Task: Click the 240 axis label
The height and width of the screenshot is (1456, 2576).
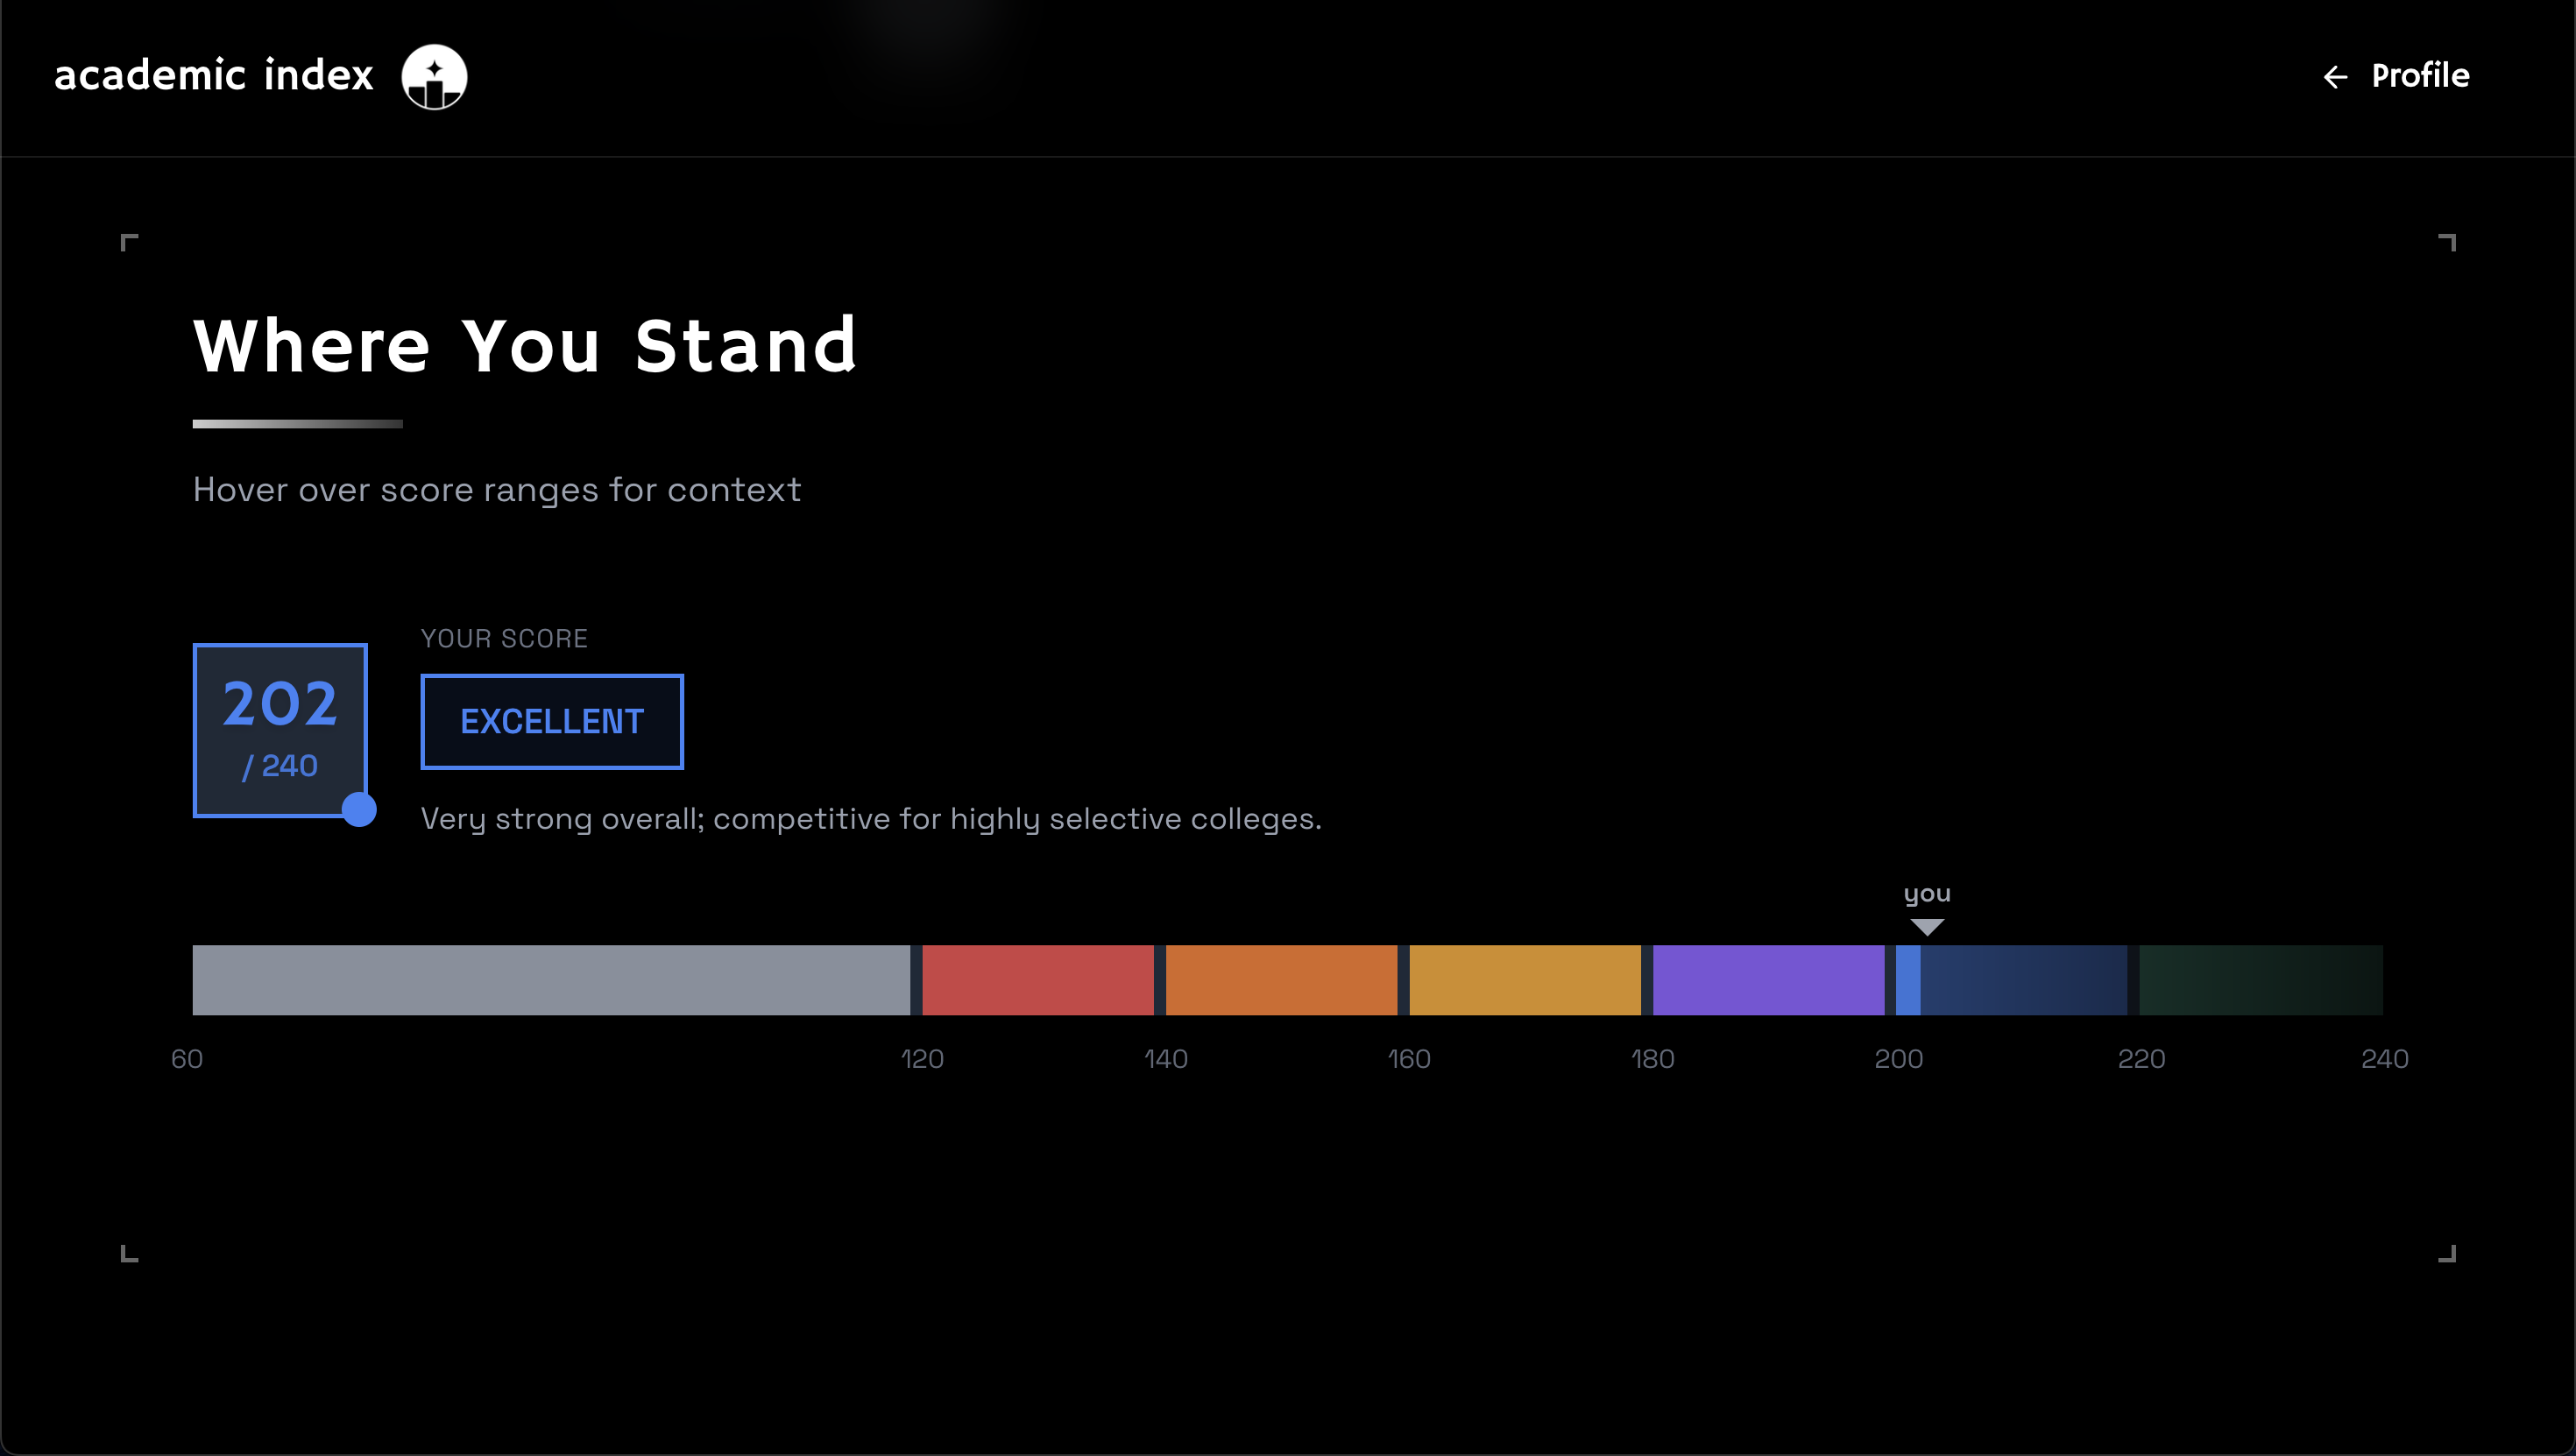Action: [x=2384, y=1058]
